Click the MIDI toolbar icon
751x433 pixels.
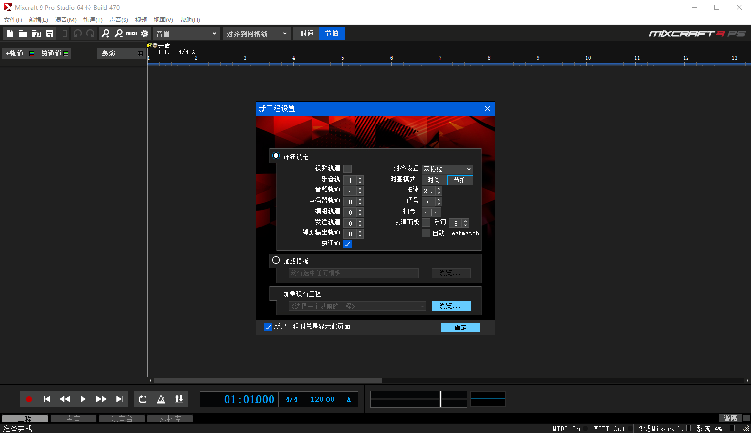[x=131, y=33]
